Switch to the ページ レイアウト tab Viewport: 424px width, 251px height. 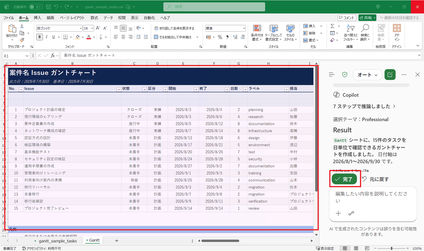(72, 18)
